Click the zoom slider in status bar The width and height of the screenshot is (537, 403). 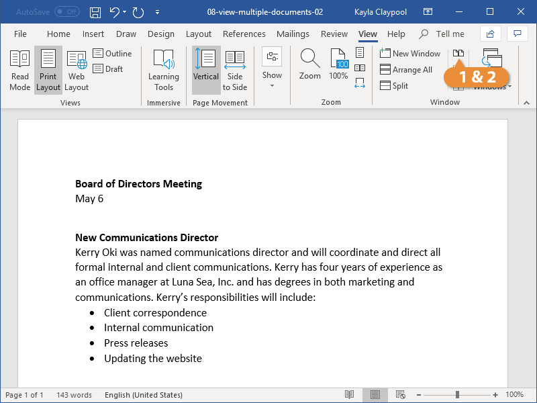pos(456,395)
